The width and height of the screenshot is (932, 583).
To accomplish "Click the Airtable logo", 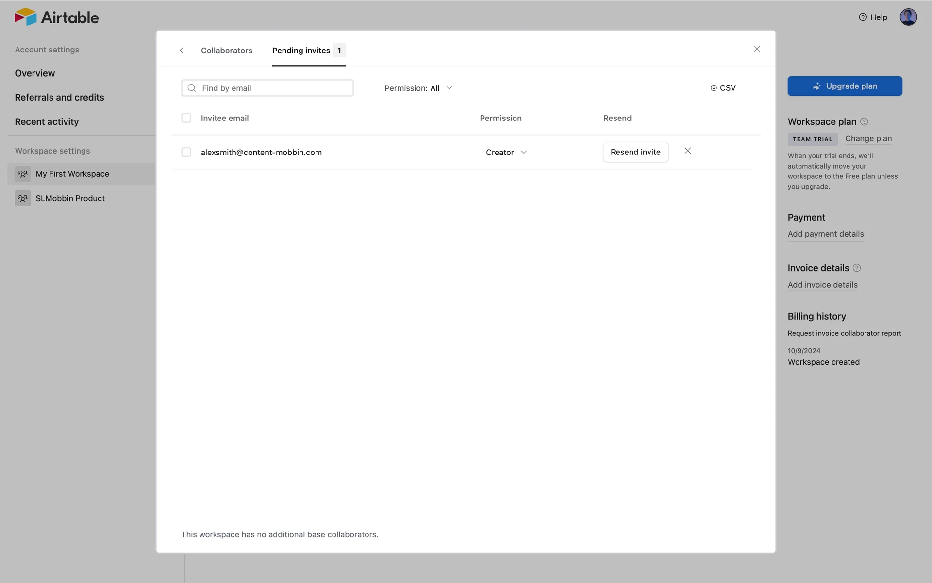I will tap(56, 17).
